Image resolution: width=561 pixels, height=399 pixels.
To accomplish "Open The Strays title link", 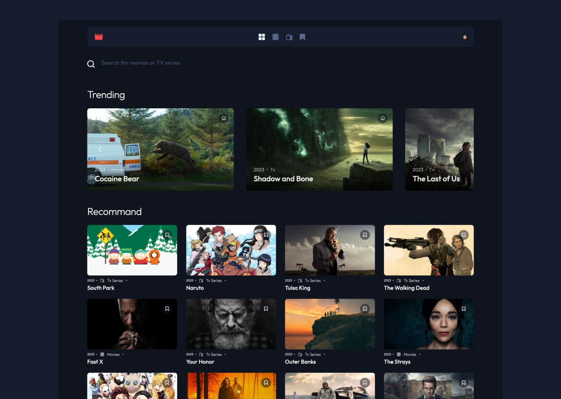I will tap(397, 362).
